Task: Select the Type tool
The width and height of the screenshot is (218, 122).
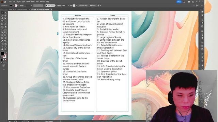Action: [2, 21]
